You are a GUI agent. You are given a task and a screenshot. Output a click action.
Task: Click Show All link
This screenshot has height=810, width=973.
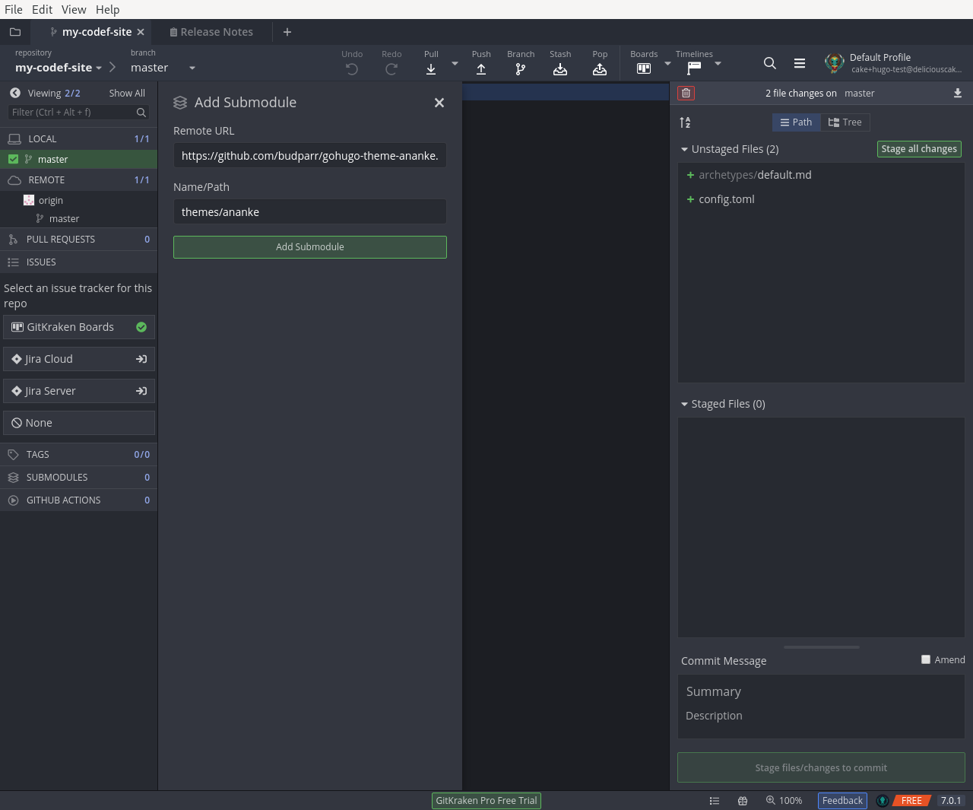(x=127, y=93)
